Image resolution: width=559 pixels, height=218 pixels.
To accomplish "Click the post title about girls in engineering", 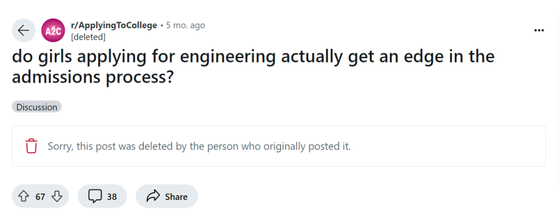I will pos(253,56).
